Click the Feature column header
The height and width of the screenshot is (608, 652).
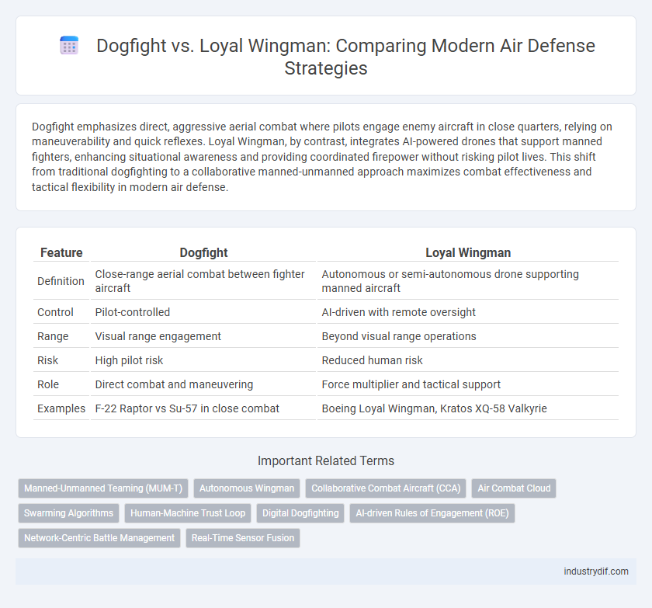pos(61,252)
